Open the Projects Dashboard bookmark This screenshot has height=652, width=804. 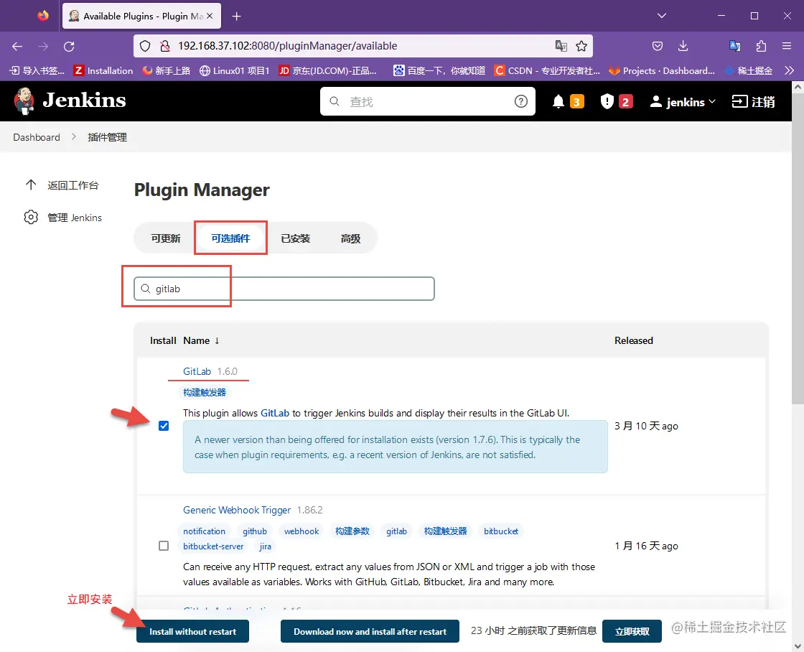tap(661, 71)
